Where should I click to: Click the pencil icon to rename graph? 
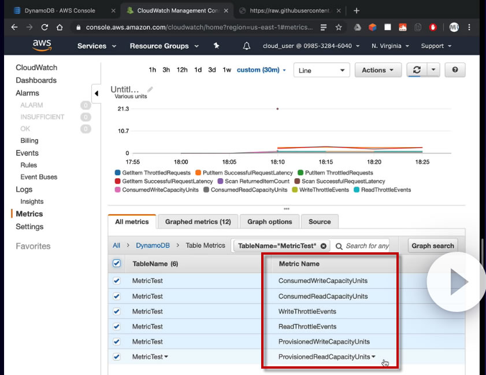click(x=150, y=90)
